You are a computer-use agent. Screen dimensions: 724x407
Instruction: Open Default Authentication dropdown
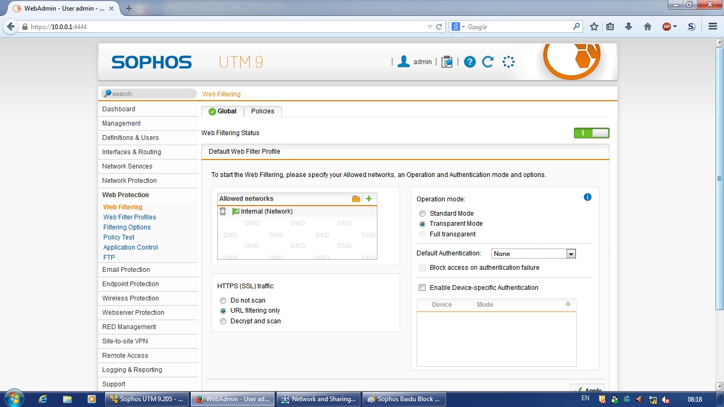tap(534, 254)
